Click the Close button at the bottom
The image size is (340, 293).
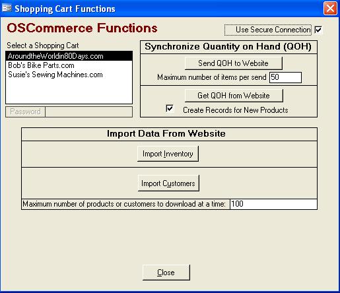(166, 273)
